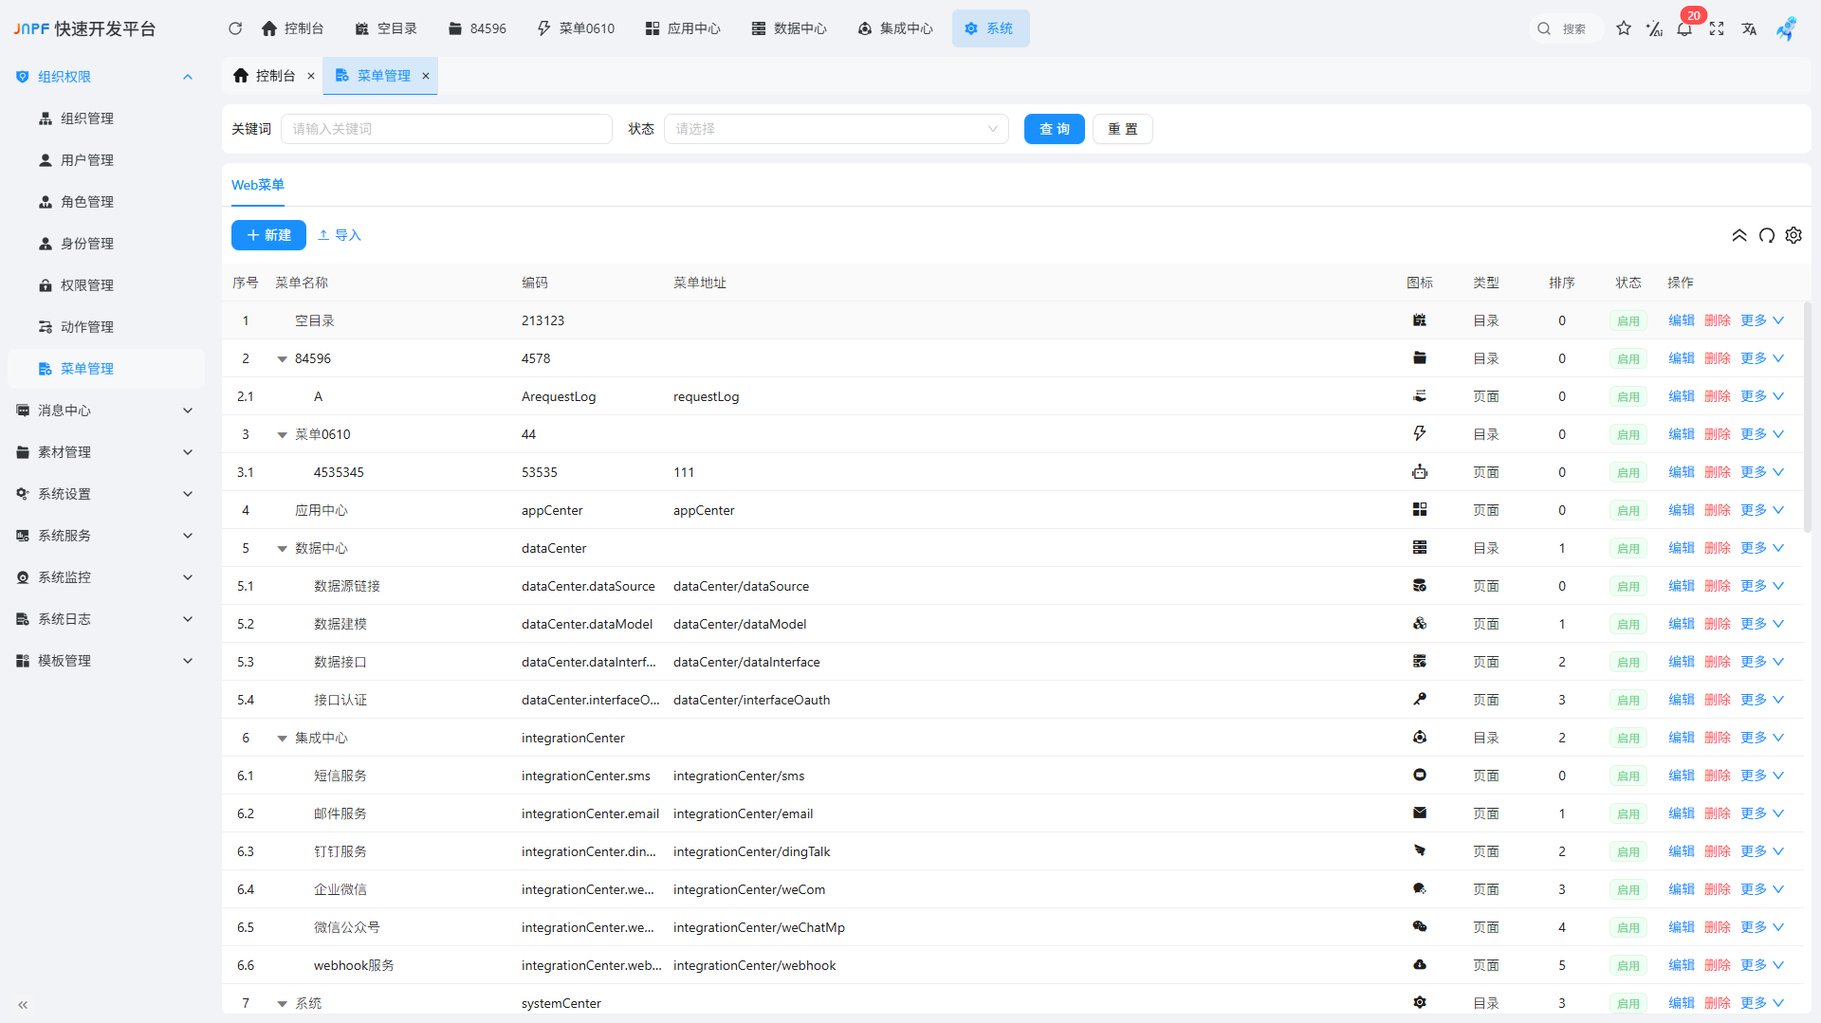Open 应用中心 in top navigation
The height and width of the screenshot is (1023, 1821).
(683, 28)
